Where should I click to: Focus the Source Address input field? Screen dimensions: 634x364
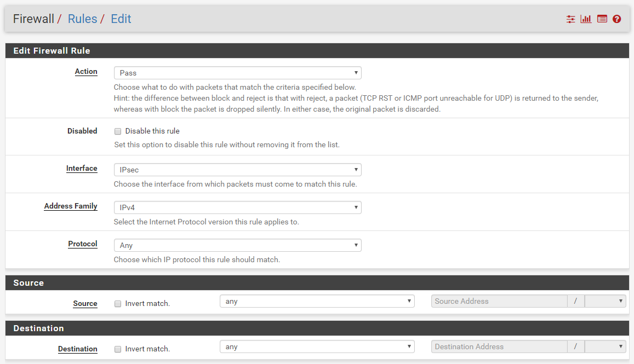[x=499, y=301]
